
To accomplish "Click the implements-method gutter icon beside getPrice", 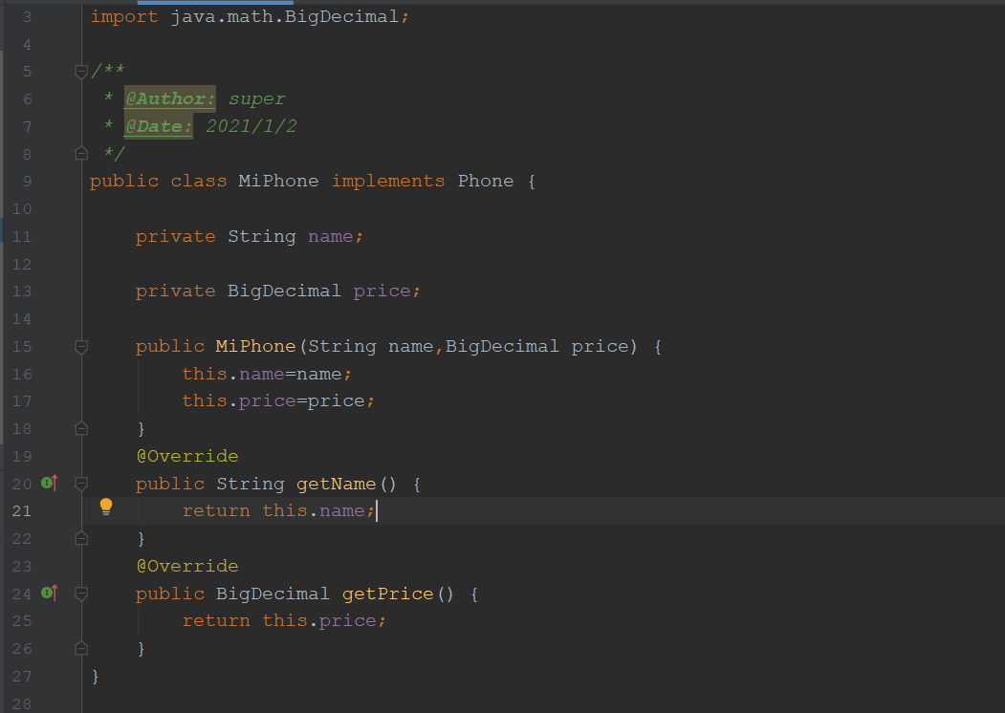I will 50,594.
